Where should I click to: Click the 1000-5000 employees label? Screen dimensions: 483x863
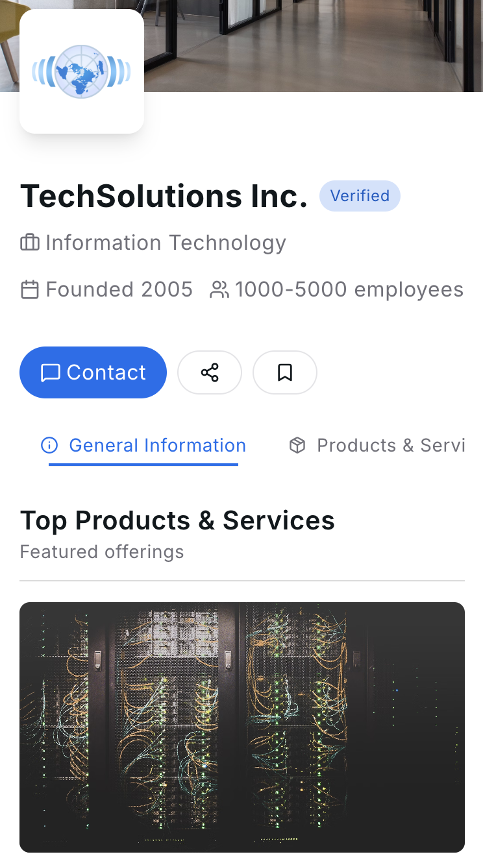[x=349, y=289]
